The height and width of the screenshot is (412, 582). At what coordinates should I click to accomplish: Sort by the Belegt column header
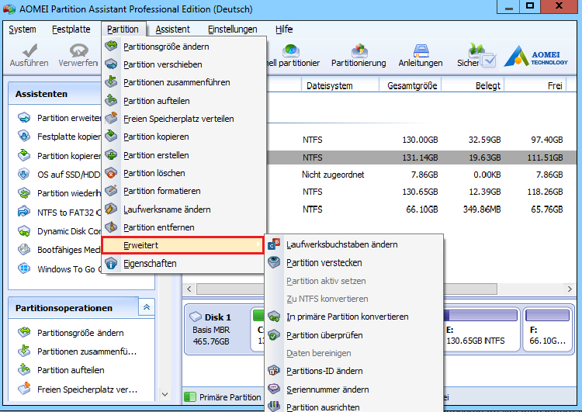[x=473, y=85]
